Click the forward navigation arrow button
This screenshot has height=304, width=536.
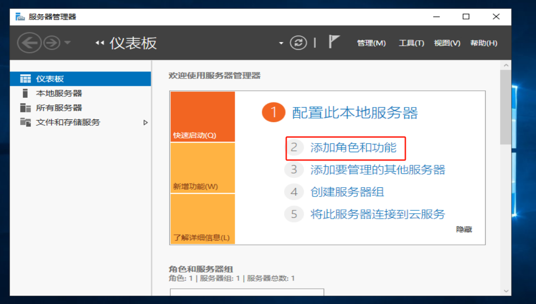(x=52, y=43)
